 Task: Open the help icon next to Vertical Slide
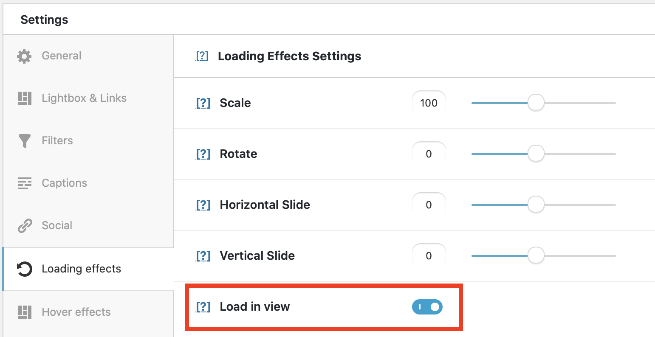click(x=203, y=256)
